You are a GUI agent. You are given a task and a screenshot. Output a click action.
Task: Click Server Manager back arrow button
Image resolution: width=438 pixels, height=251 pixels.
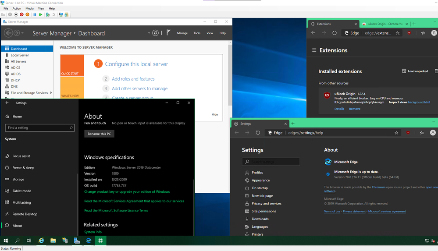(x=8, y=33)
